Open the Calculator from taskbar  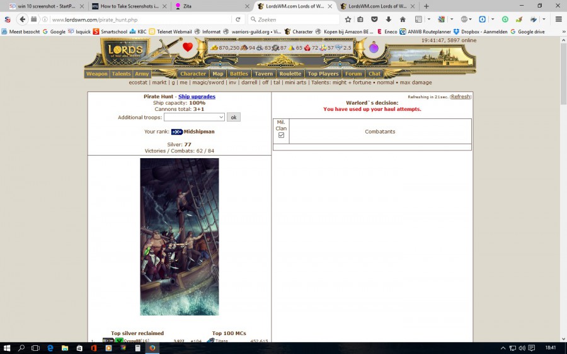click(x=137, y=348)
